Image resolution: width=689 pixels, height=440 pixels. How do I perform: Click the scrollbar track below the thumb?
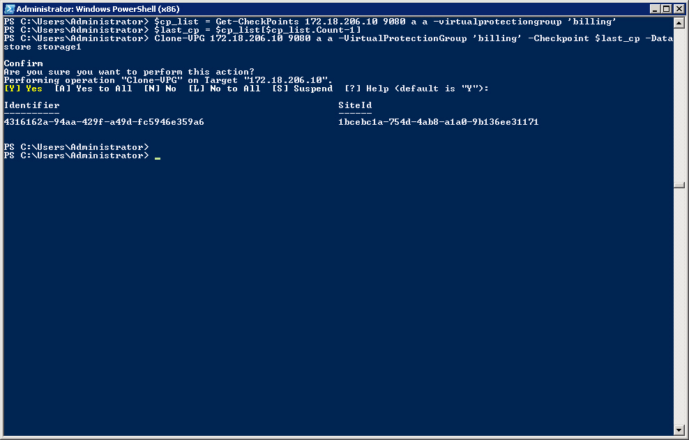tap(679, 307)
